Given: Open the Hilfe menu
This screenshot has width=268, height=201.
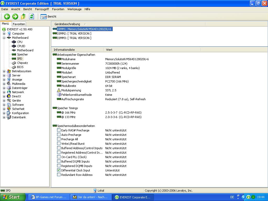Looking at the screenshot, I should (x=87, y=9).
